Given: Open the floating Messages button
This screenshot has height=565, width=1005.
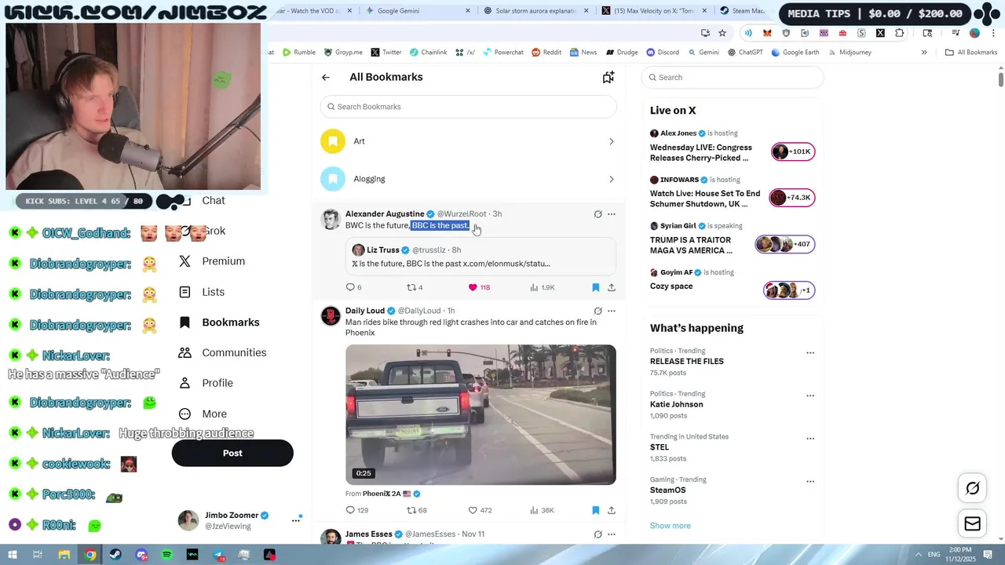Looking at the screenshot, I should tap(972, 523).
